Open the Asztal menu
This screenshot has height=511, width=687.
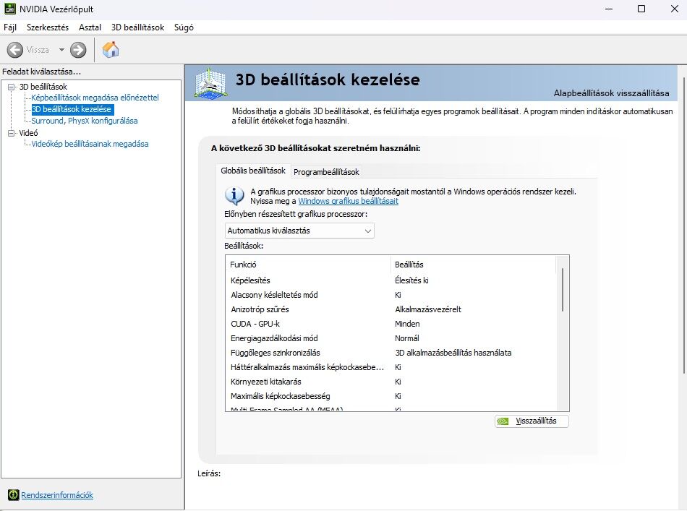pyautogui.click(x=90, y=27)
